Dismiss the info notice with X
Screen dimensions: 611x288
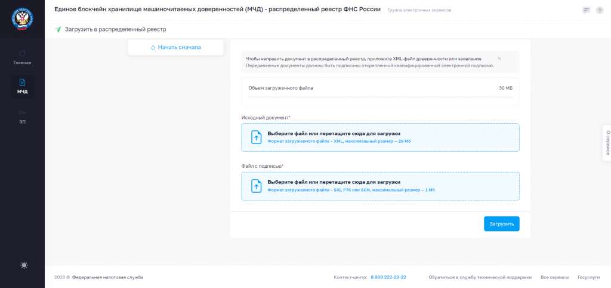[499, 58]
